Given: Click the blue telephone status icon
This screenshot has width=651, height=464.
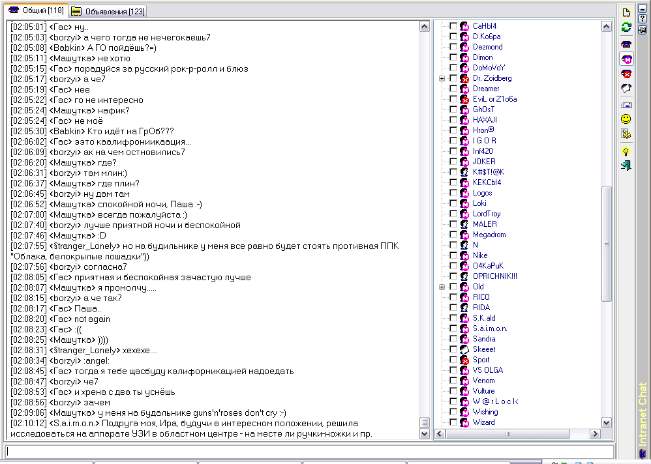Looking at the screenshot, I should (x=626, y=44).
